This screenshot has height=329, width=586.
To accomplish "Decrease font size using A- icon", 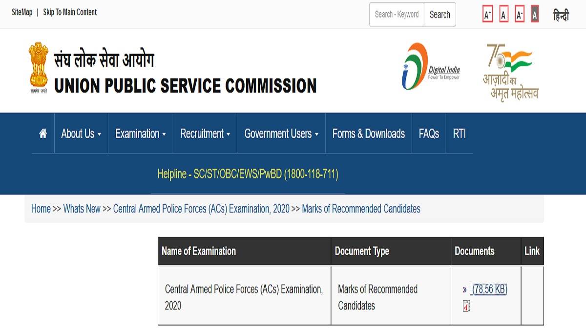I will (x=519, y=15).
